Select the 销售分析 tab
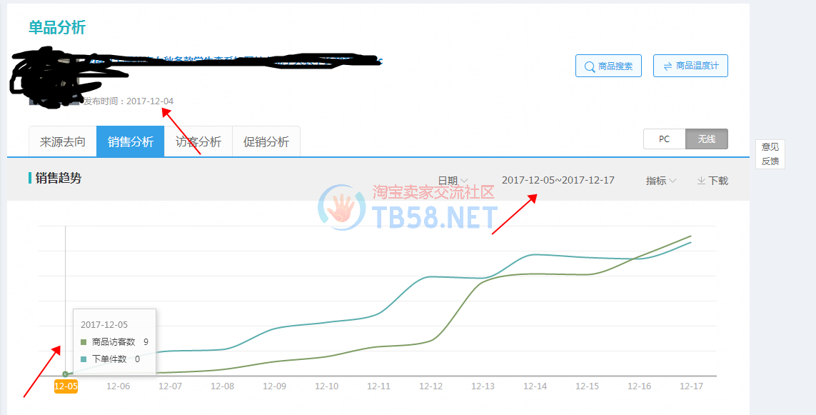Image resolution: width=816 pixels, height=415 pixels. pyautogui.click(x=131, y=141)
